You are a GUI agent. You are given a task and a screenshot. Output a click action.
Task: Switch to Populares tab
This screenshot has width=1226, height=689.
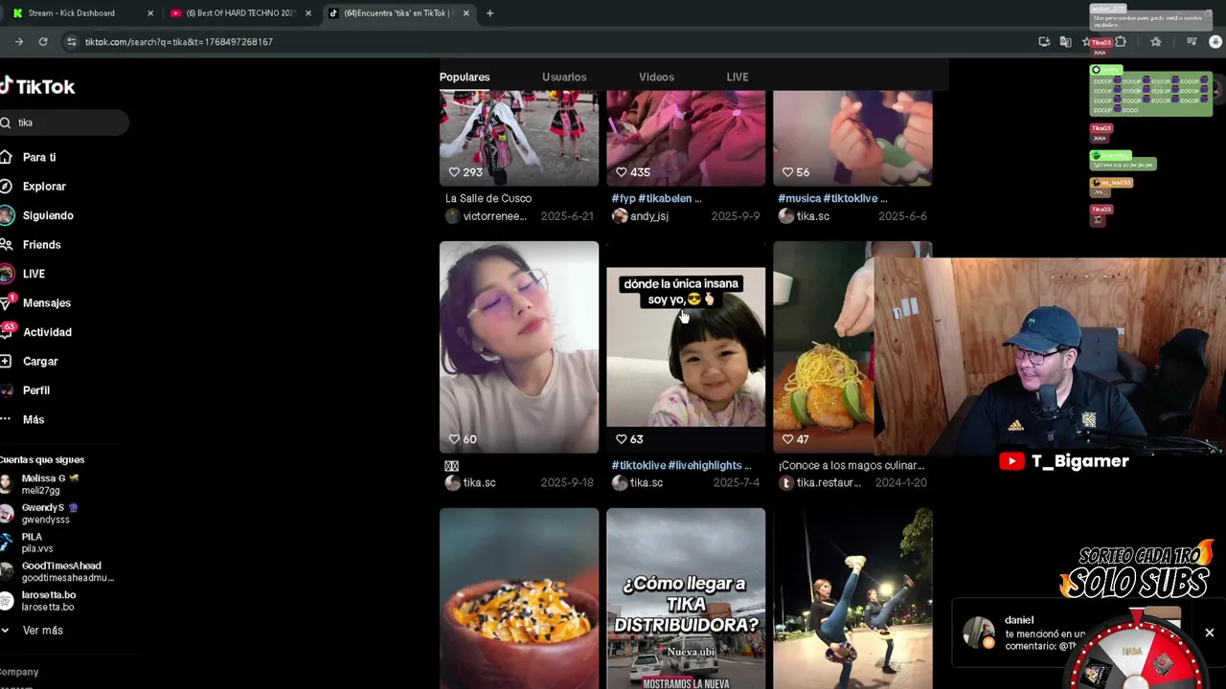point(465,78)
